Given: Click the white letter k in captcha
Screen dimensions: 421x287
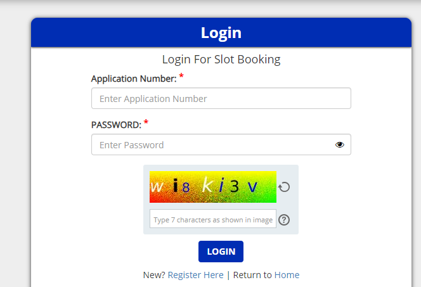Looking at the screenshot, I should click(207, 185).
